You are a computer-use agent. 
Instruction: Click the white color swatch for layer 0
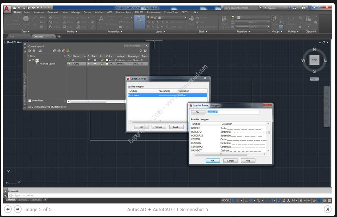tap(107, 60)
